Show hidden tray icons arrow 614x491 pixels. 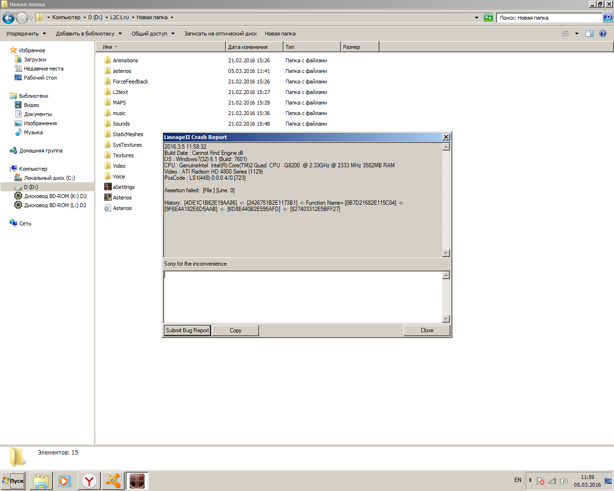point(530,480)
